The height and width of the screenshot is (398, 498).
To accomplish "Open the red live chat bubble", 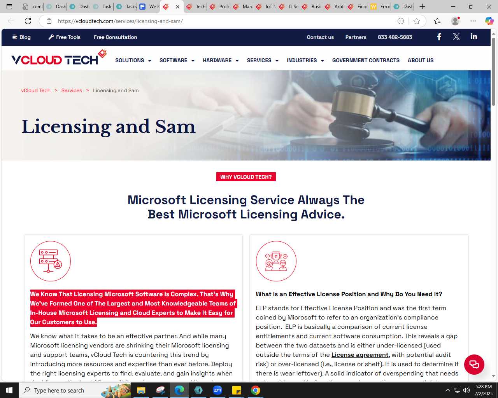I will click(474, 365).
